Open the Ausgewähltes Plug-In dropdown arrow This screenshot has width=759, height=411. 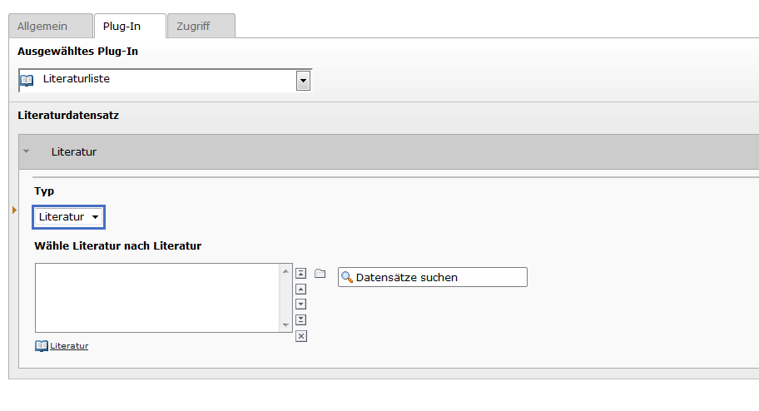(x=303, y=81)
